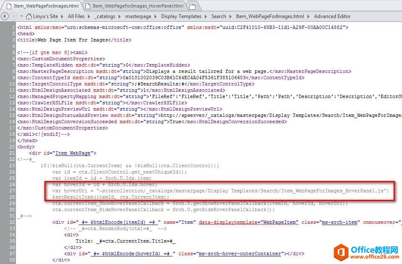Click the Forward navigation arrow

click(x=14, y=16)
